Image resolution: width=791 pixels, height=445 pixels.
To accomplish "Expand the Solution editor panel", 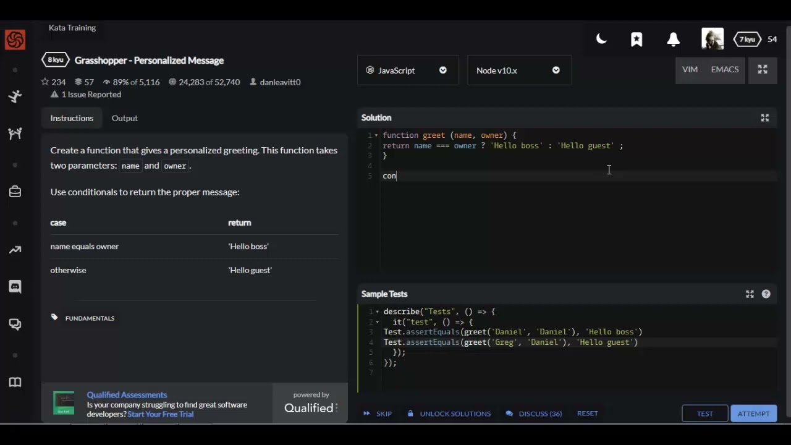I will (x=764, y=117).
